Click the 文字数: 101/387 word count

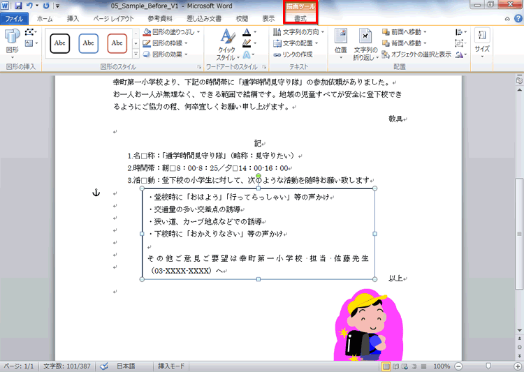pyautogui.click(x=67, y=366)
